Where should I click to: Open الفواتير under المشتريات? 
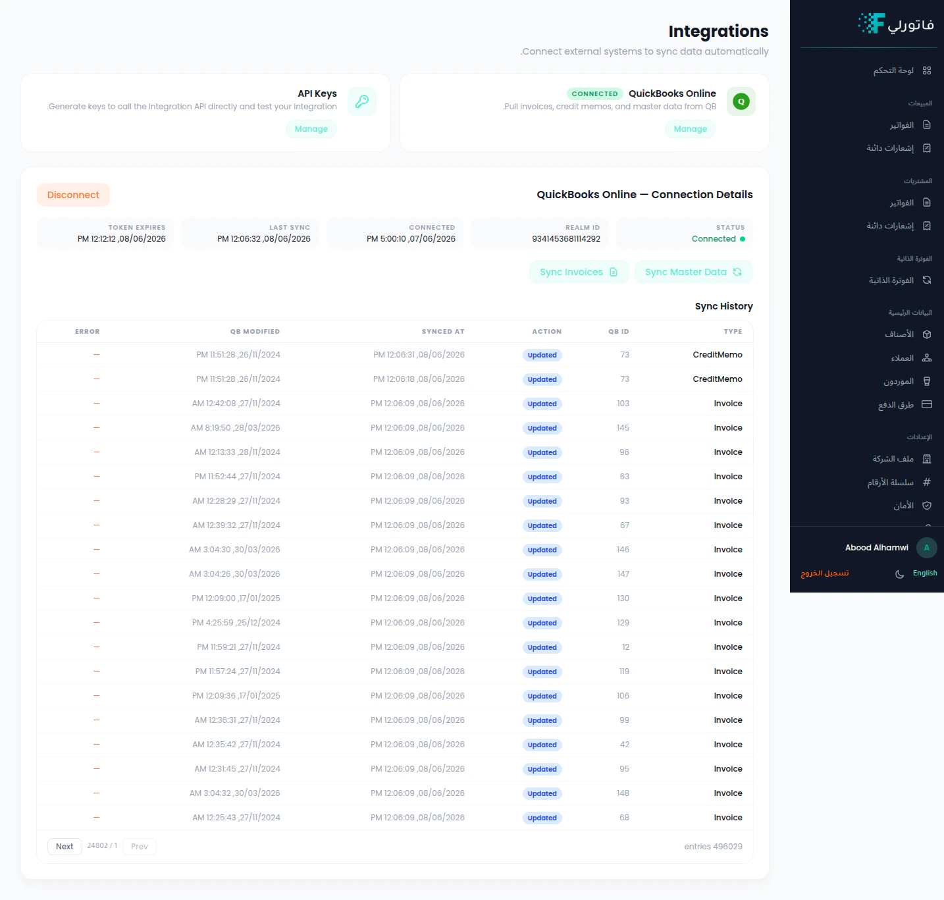(x=902, y=203)
